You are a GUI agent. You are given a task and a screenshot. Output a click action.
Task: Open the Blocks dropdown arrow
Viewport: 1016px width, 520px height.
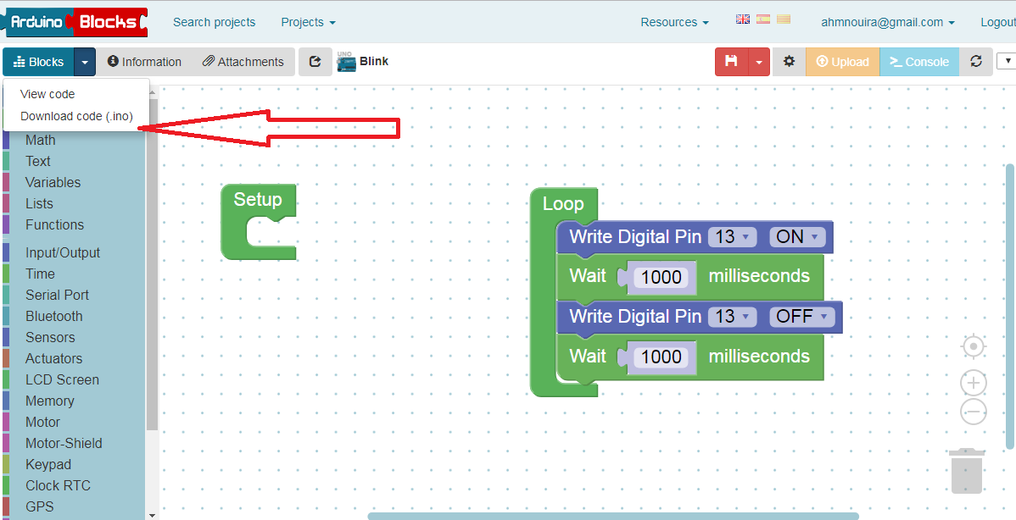(84, 61)
